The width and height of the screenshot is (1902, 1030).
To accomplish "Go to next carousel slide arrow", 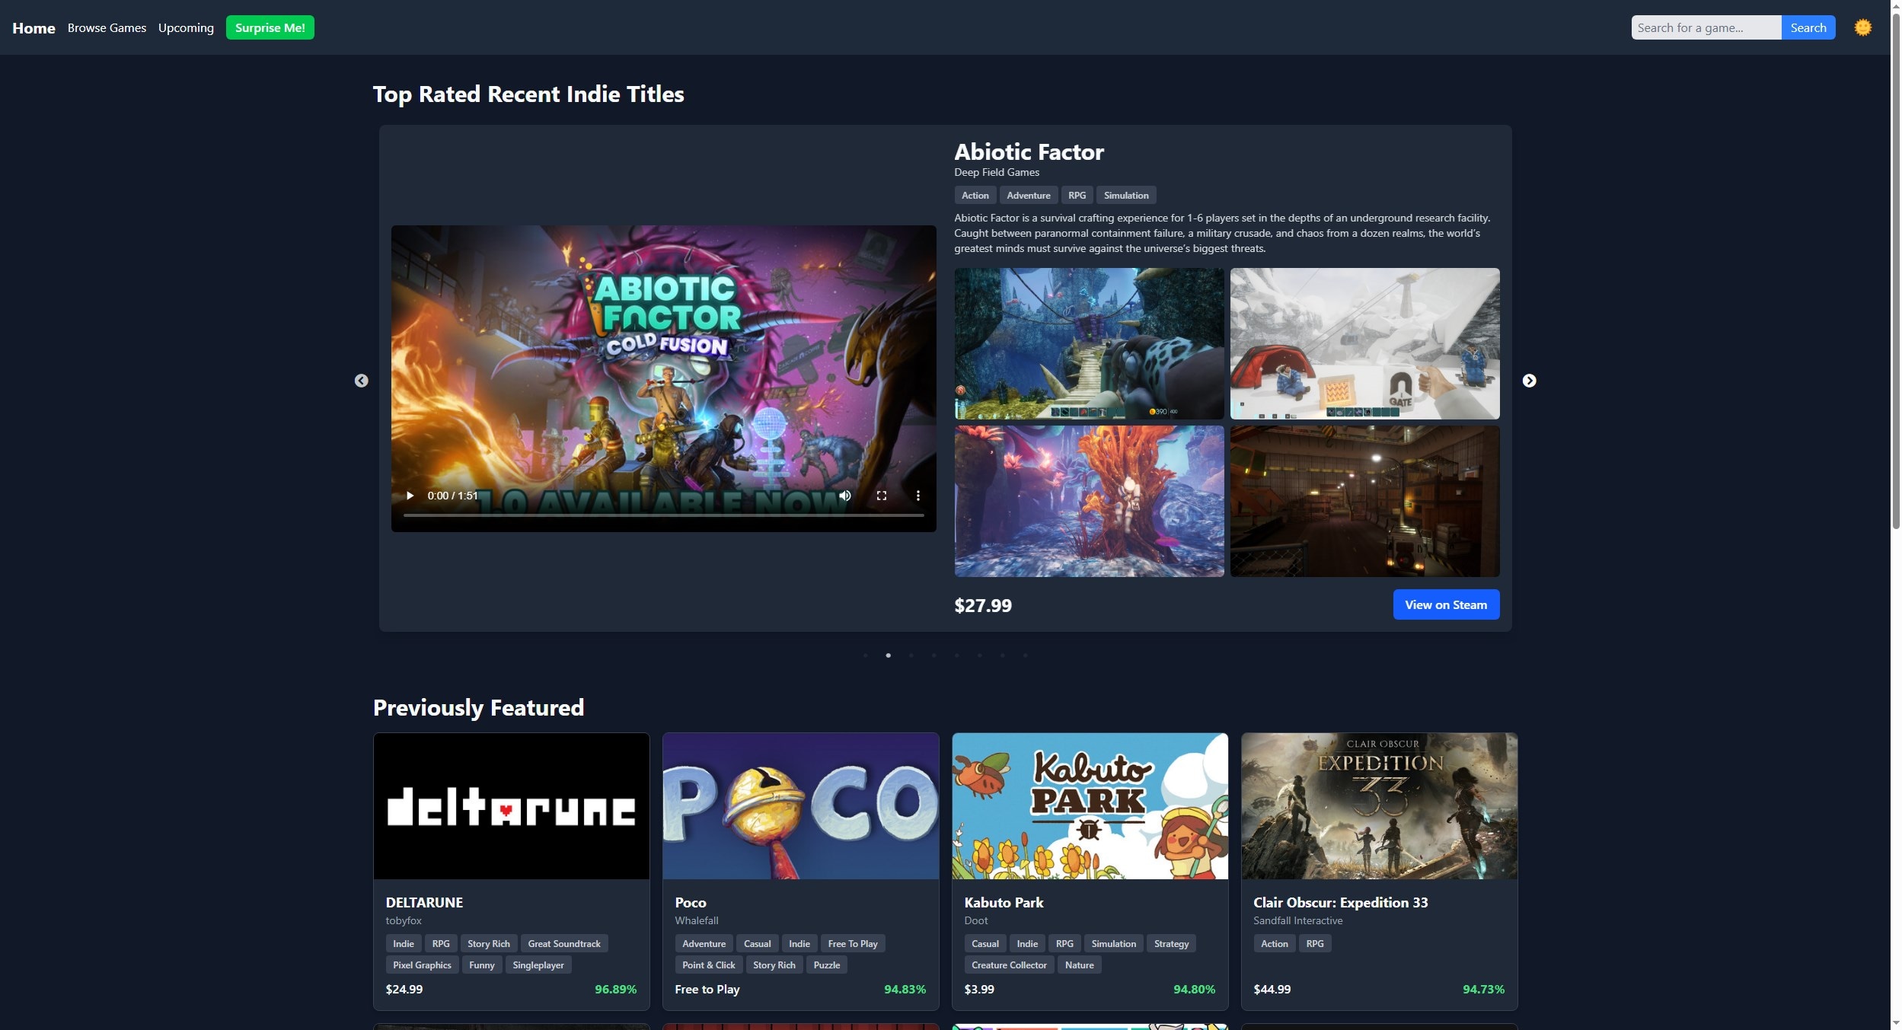I will pos(1529,381).
